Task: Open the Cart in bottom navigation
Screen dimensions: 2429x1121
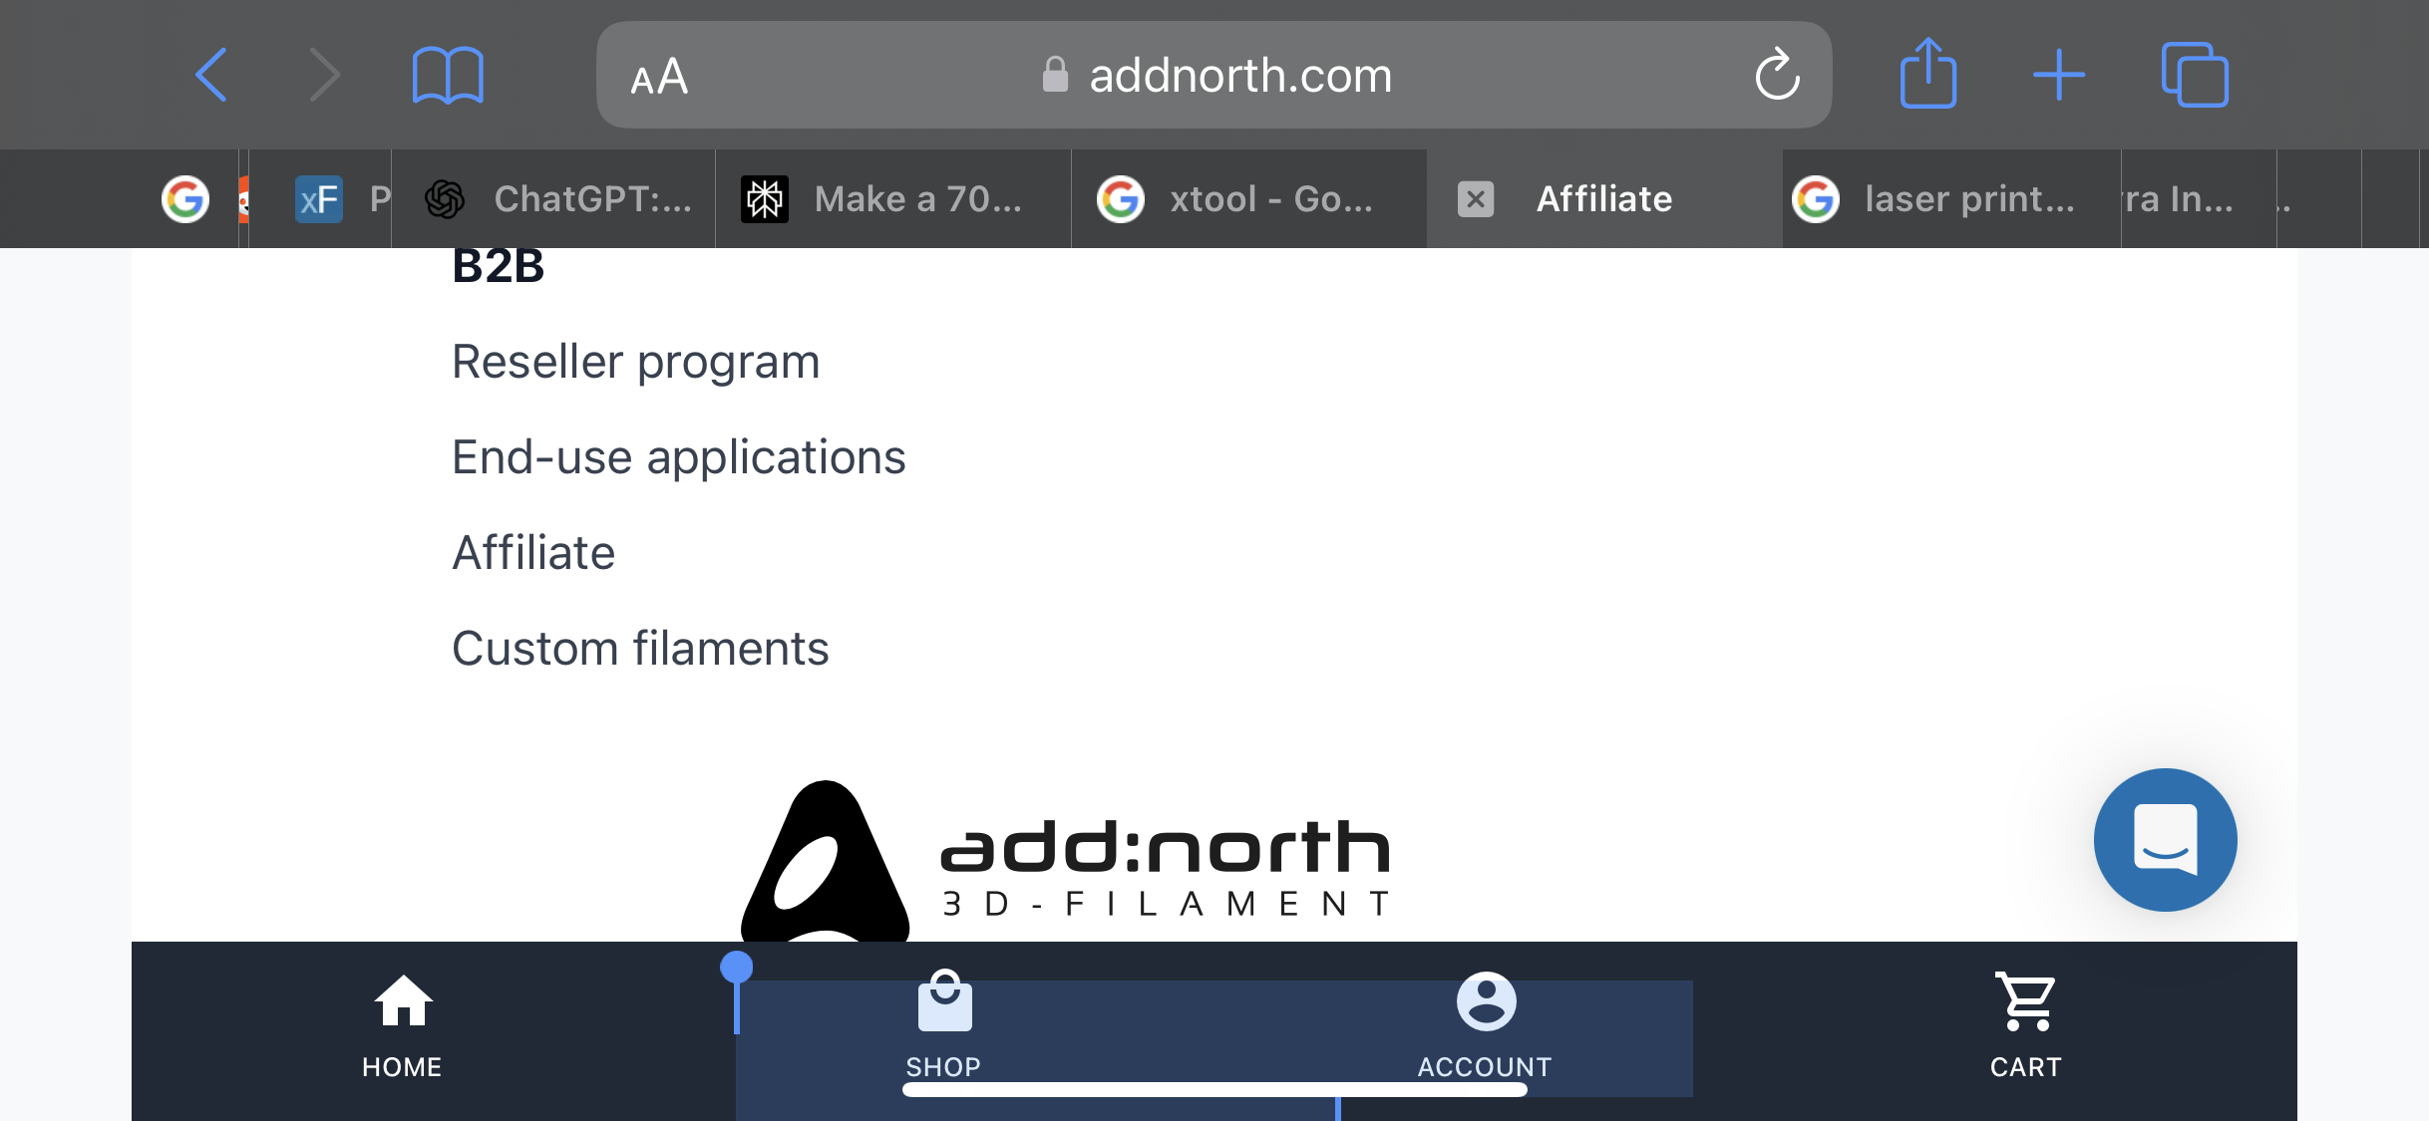Action: (2025, 1026)
